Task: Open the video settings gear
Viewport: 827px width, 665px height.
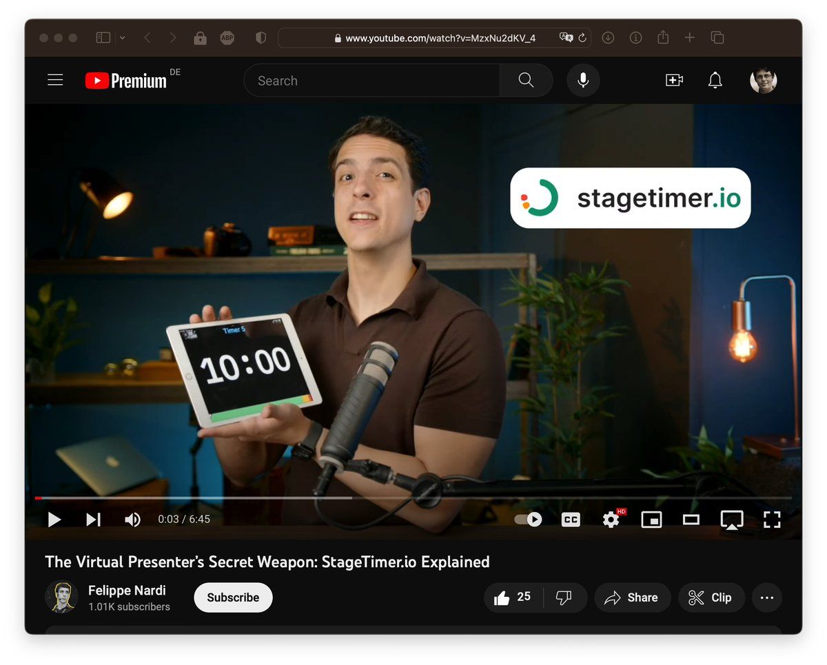Action: [611, 520]
